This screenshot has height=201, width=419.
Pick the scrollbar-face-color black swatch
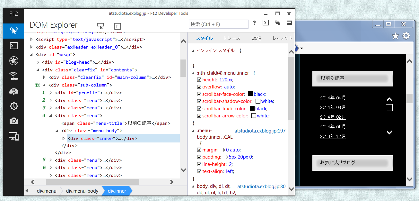[x=250, y=94]
